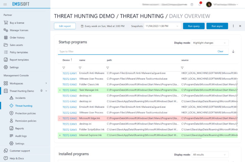Open TEST2-EAM3 link in Internet Explorer.lnk row
Viewport: 245px width, 162px height.
(70, 135)
